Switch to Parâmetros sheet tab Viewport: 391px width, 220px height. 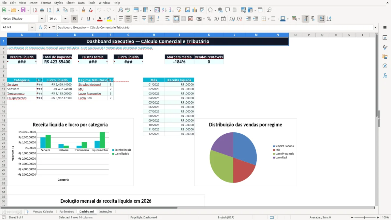pyautogui.click(x=66, y=212)
